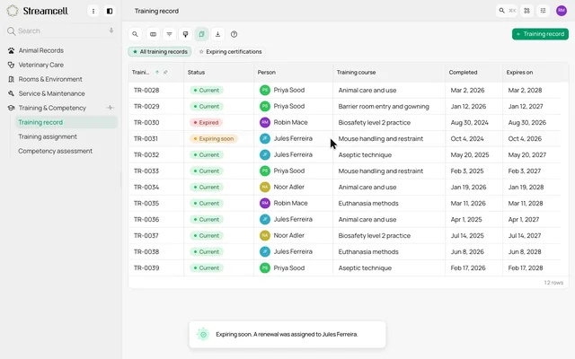This screenshot has width=575, height=359.
Task: Collapse the sidebar with the panel icon
Action: (x=110, y=11)
